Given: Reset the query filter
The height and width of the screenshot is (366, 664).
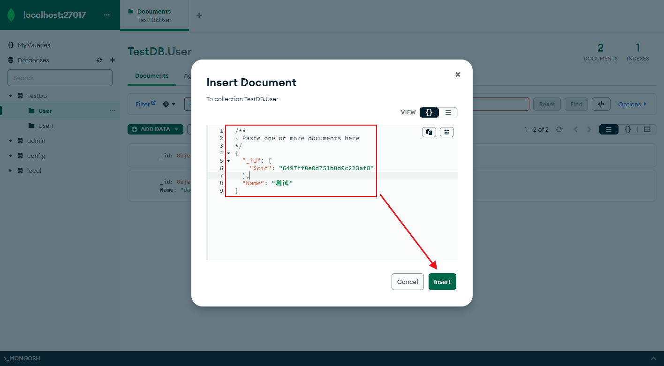Looking at the screenshot, I should pos(547,104).
